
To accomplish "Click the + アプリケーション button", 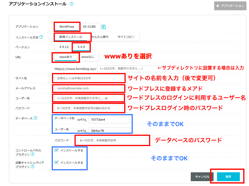I will click(x=230, y=6).
